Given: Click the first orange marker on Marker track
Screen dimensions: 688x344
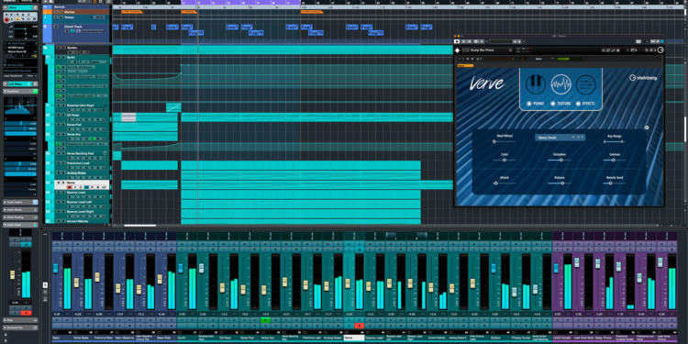Looking at the screenshot, I should [x=132, y=12].
